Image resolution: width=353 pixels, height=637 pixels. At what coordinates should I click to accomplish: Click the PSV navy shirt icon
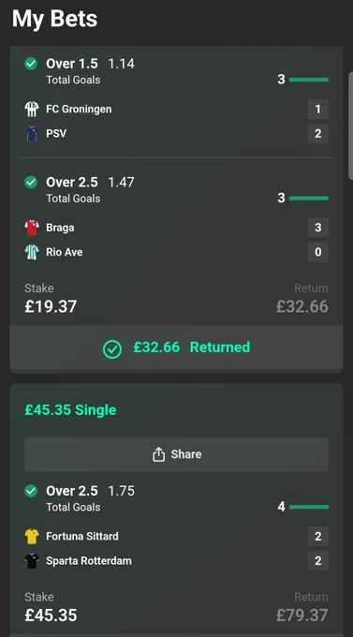[x=31, y=133]
